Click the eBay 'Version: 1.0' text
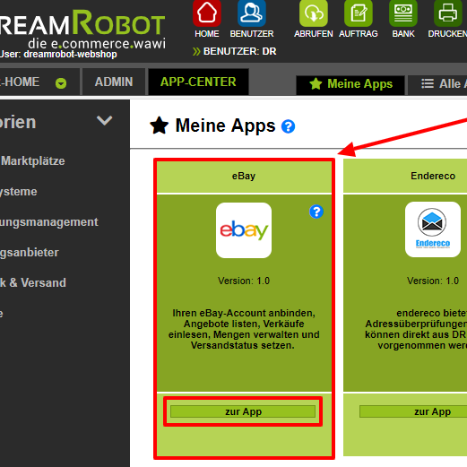The width and height of the screenshot is (467, 467). tap(244, 281)
